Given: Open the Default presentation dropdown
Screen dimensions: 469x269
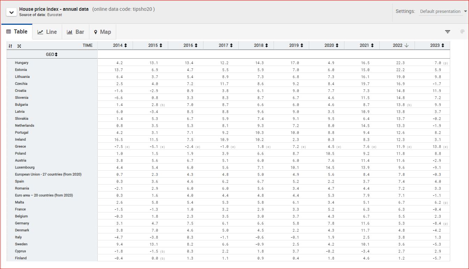Looking at the screenshot, I should 440,12.
